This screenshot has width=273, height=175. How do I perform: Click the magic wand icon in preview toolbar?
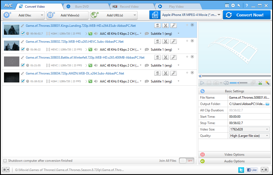pyautogui.click(x=267, y=83)
